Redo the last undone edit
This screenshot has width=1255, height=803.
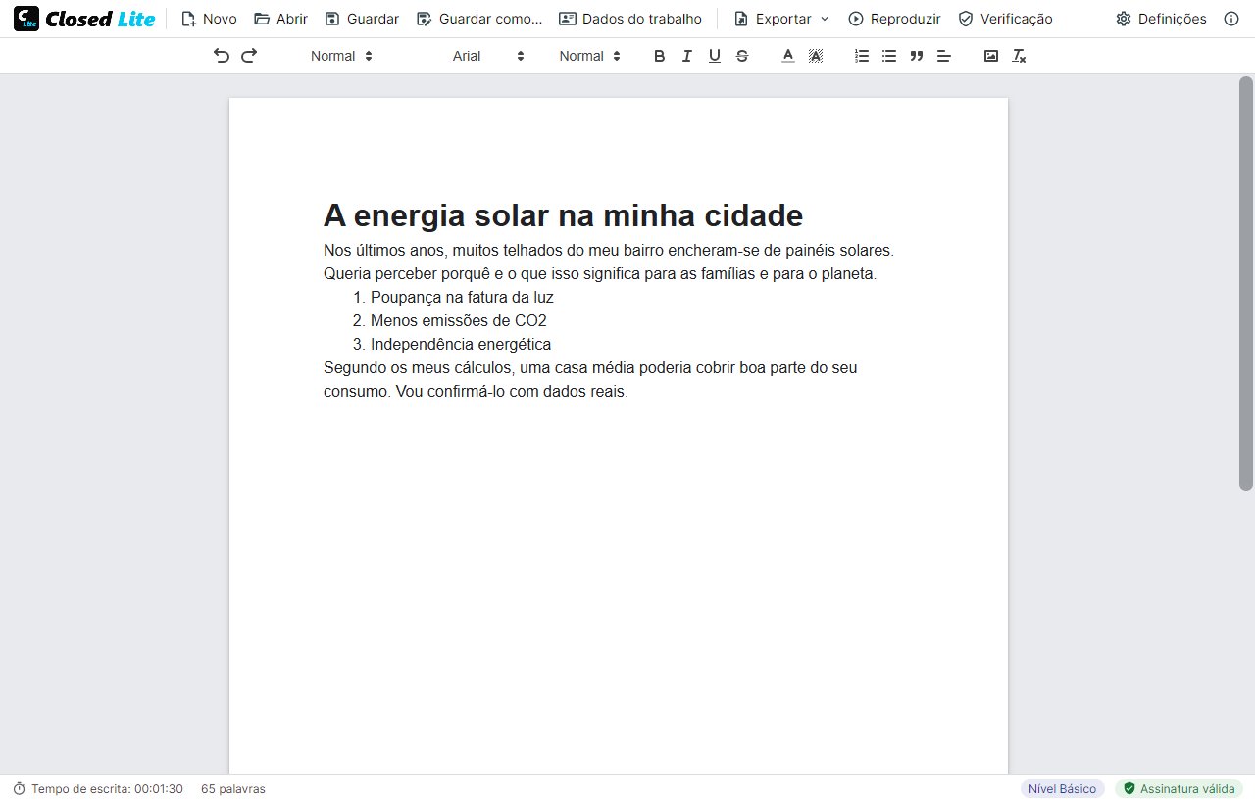tap(249, 56)
